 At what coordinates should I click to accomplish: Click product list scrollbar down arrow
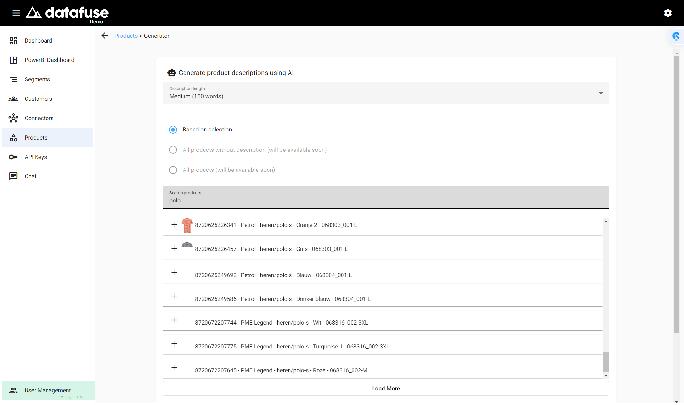pyautogui.click(x=606, y=376)
